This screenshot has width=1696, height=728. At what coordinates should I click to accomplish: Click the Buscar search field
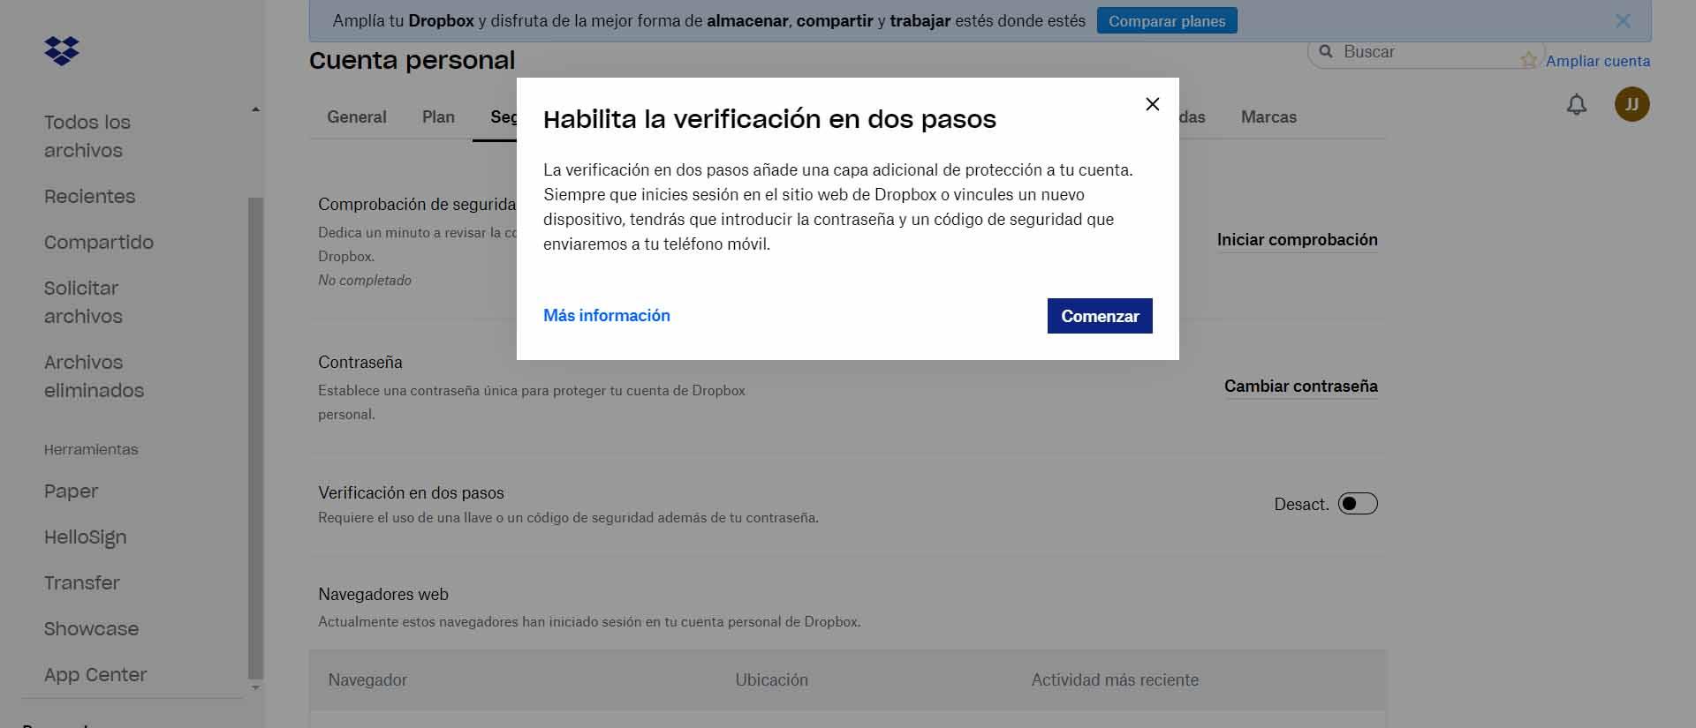coord(1426,52)
